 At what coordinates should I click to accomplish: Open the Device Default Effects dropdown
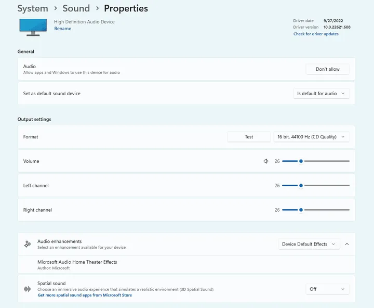coord(309,244)
